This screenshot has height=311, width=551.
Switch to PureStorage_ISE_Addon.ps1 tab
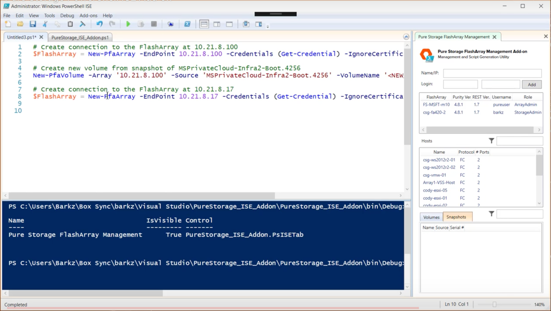click(80, 37)
